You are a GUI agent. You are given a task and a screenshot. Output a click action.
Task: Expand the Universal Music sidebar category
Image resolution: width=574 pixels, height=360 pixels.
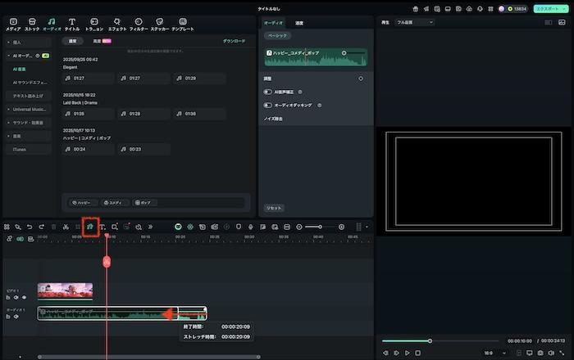coord(30,108)
